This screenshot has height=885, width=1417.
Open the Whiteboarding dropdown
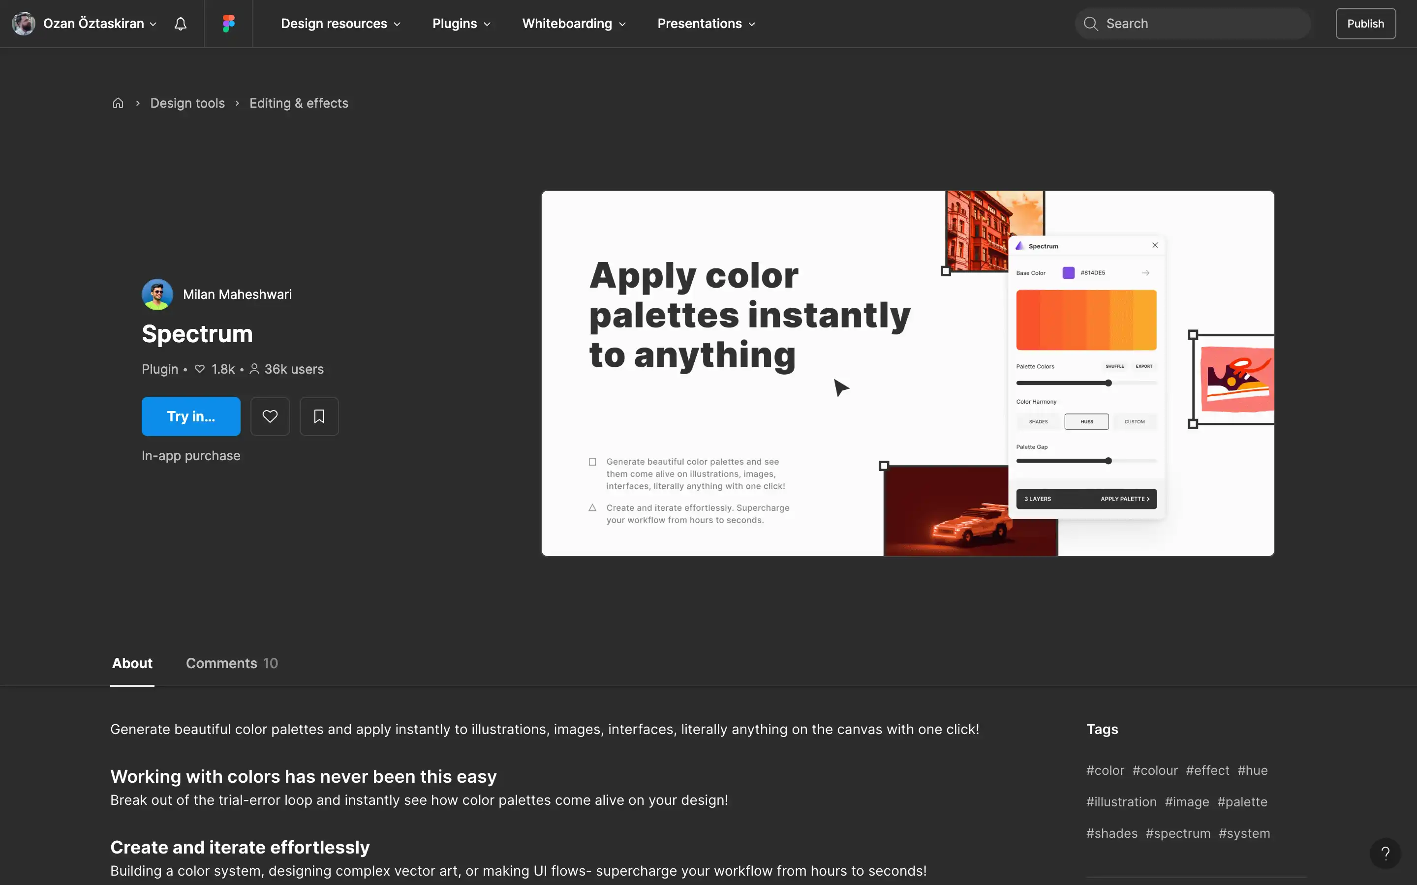(574, 24)
